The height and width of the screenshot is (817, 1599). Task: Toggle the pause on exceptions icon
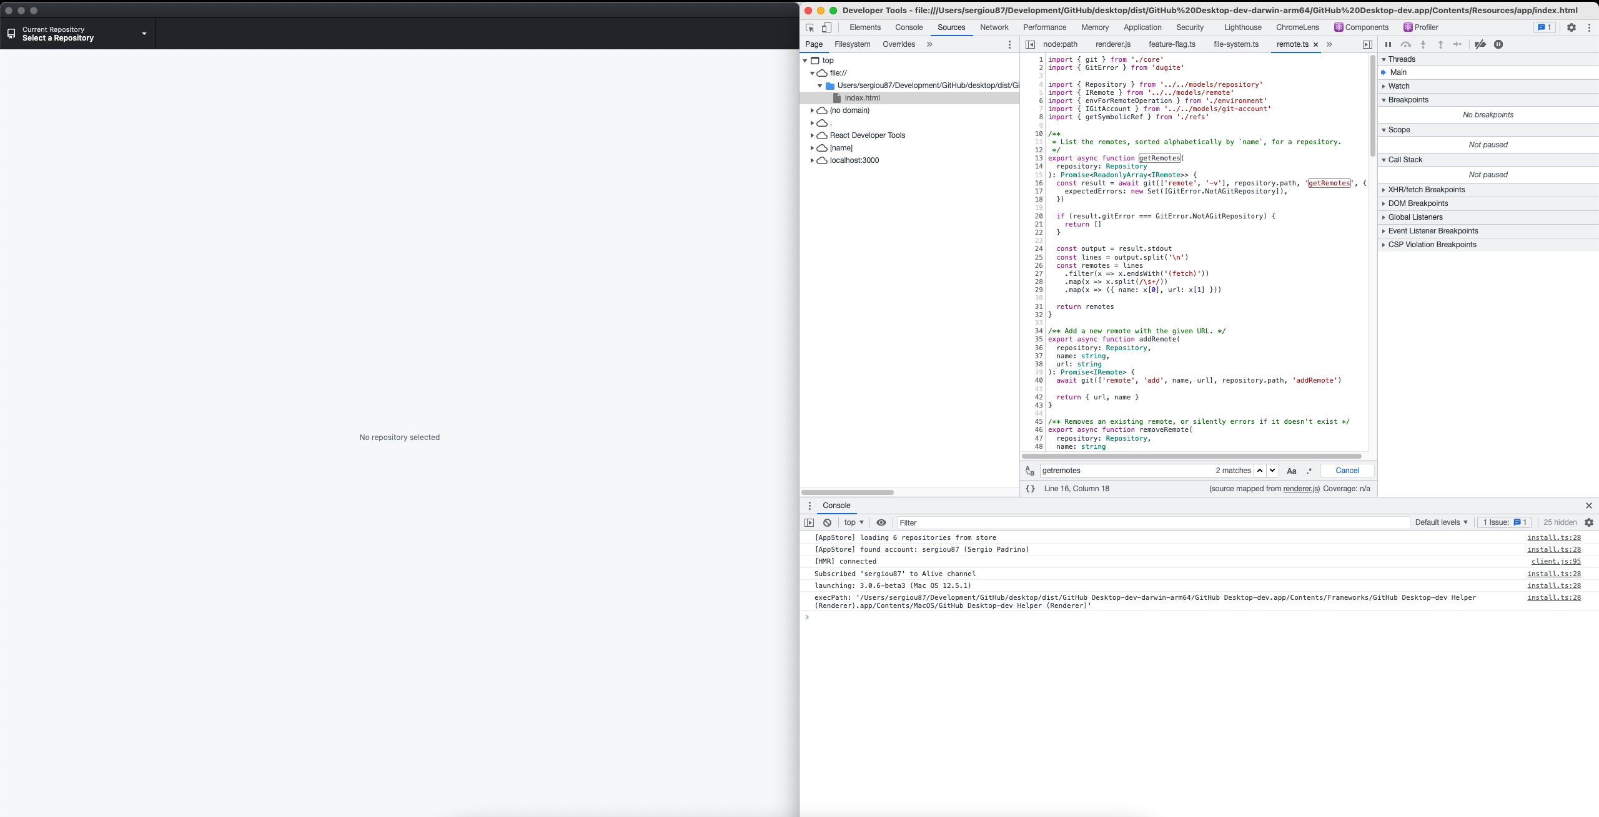coord(1498,44)
